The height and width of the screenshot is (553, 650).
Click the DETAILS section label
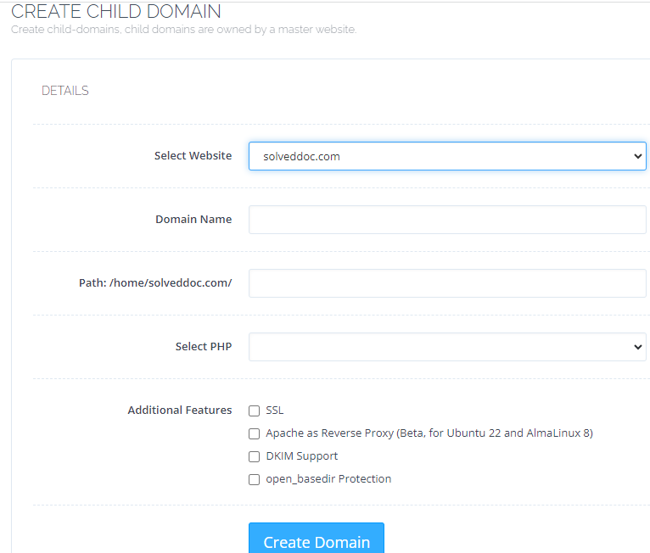tap(65, 91)
